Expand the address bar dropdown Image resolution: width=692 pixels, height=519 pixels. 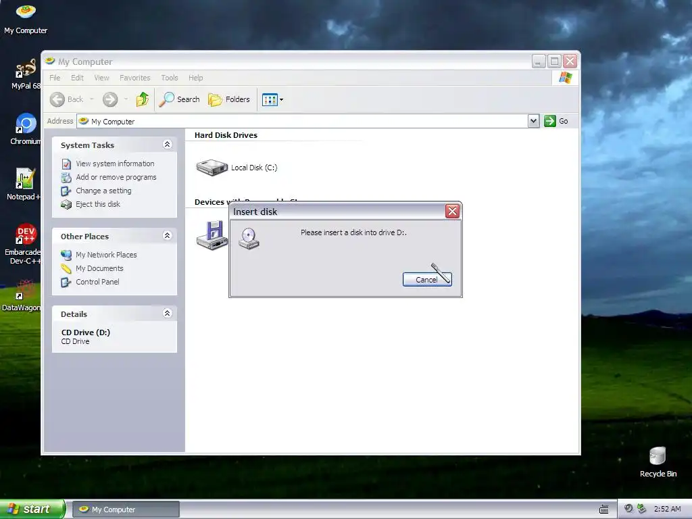point(534,121)
